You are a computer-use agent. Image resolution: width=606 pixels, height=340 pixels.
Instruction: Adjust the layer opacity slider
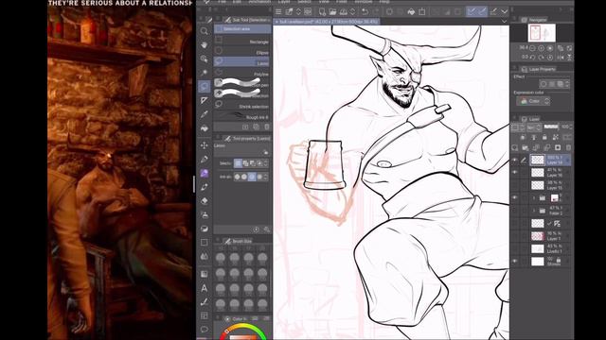click(x=551, y=127)
